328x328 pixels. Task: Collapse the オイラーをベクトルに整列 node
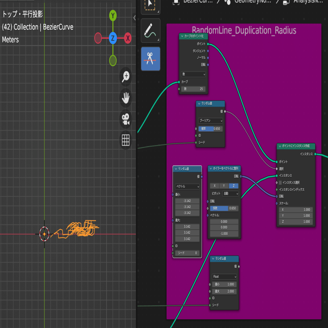click(x=211, y=168)
